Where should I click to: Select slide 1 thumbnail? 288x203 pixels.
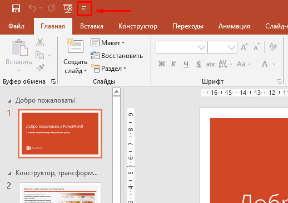click(x=60, y=133)
